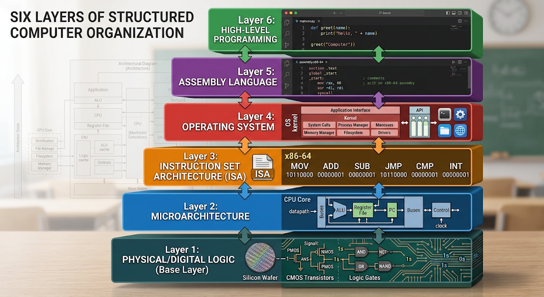
Task: Click the Search field in Layer 6 title bar
Action: tap(385, 13)
